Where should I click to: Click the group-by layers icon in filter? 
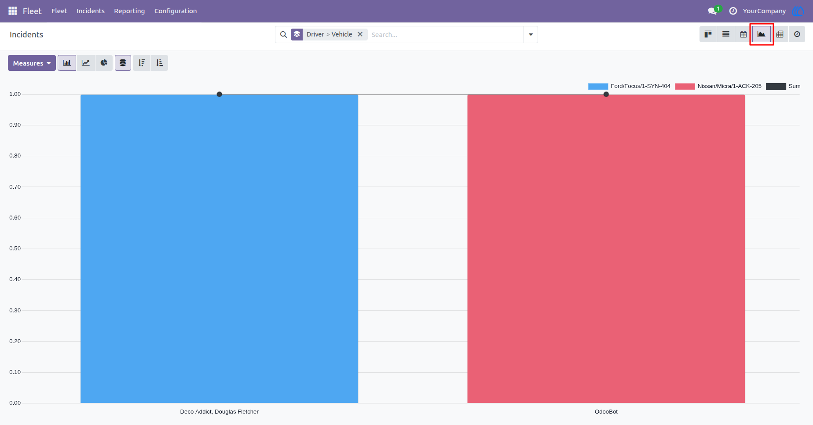[x=297, y=34]
